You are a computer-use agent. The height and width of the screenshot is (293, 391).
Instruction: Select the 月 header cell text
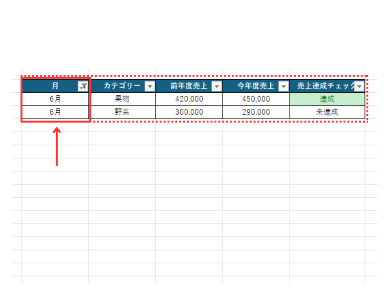coord(55,86)
